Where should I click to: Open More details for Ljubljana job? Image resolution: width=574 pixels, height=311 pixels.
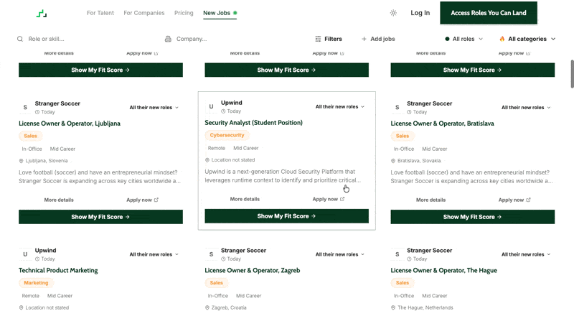pyautogui.click(x=59, y=200)
